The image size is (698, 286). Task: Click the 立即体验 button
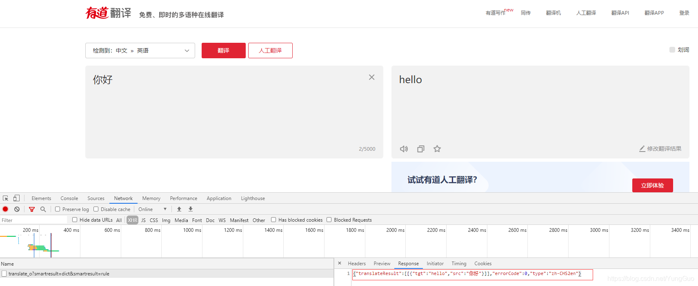pyautogui.click(x=653, y=185)
